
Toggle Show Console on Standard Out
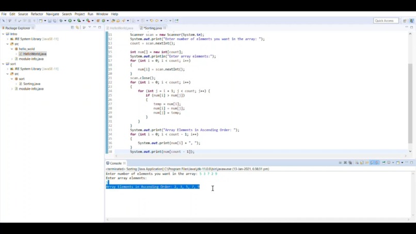[x=372, y=163]
